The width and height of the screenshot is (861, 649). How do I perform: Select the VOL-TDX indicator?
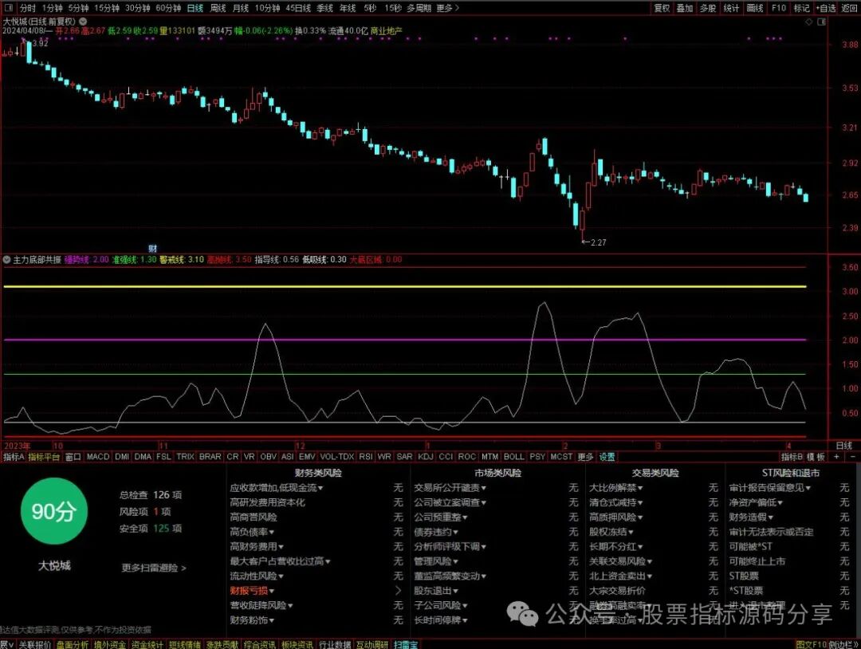(337, 456)
